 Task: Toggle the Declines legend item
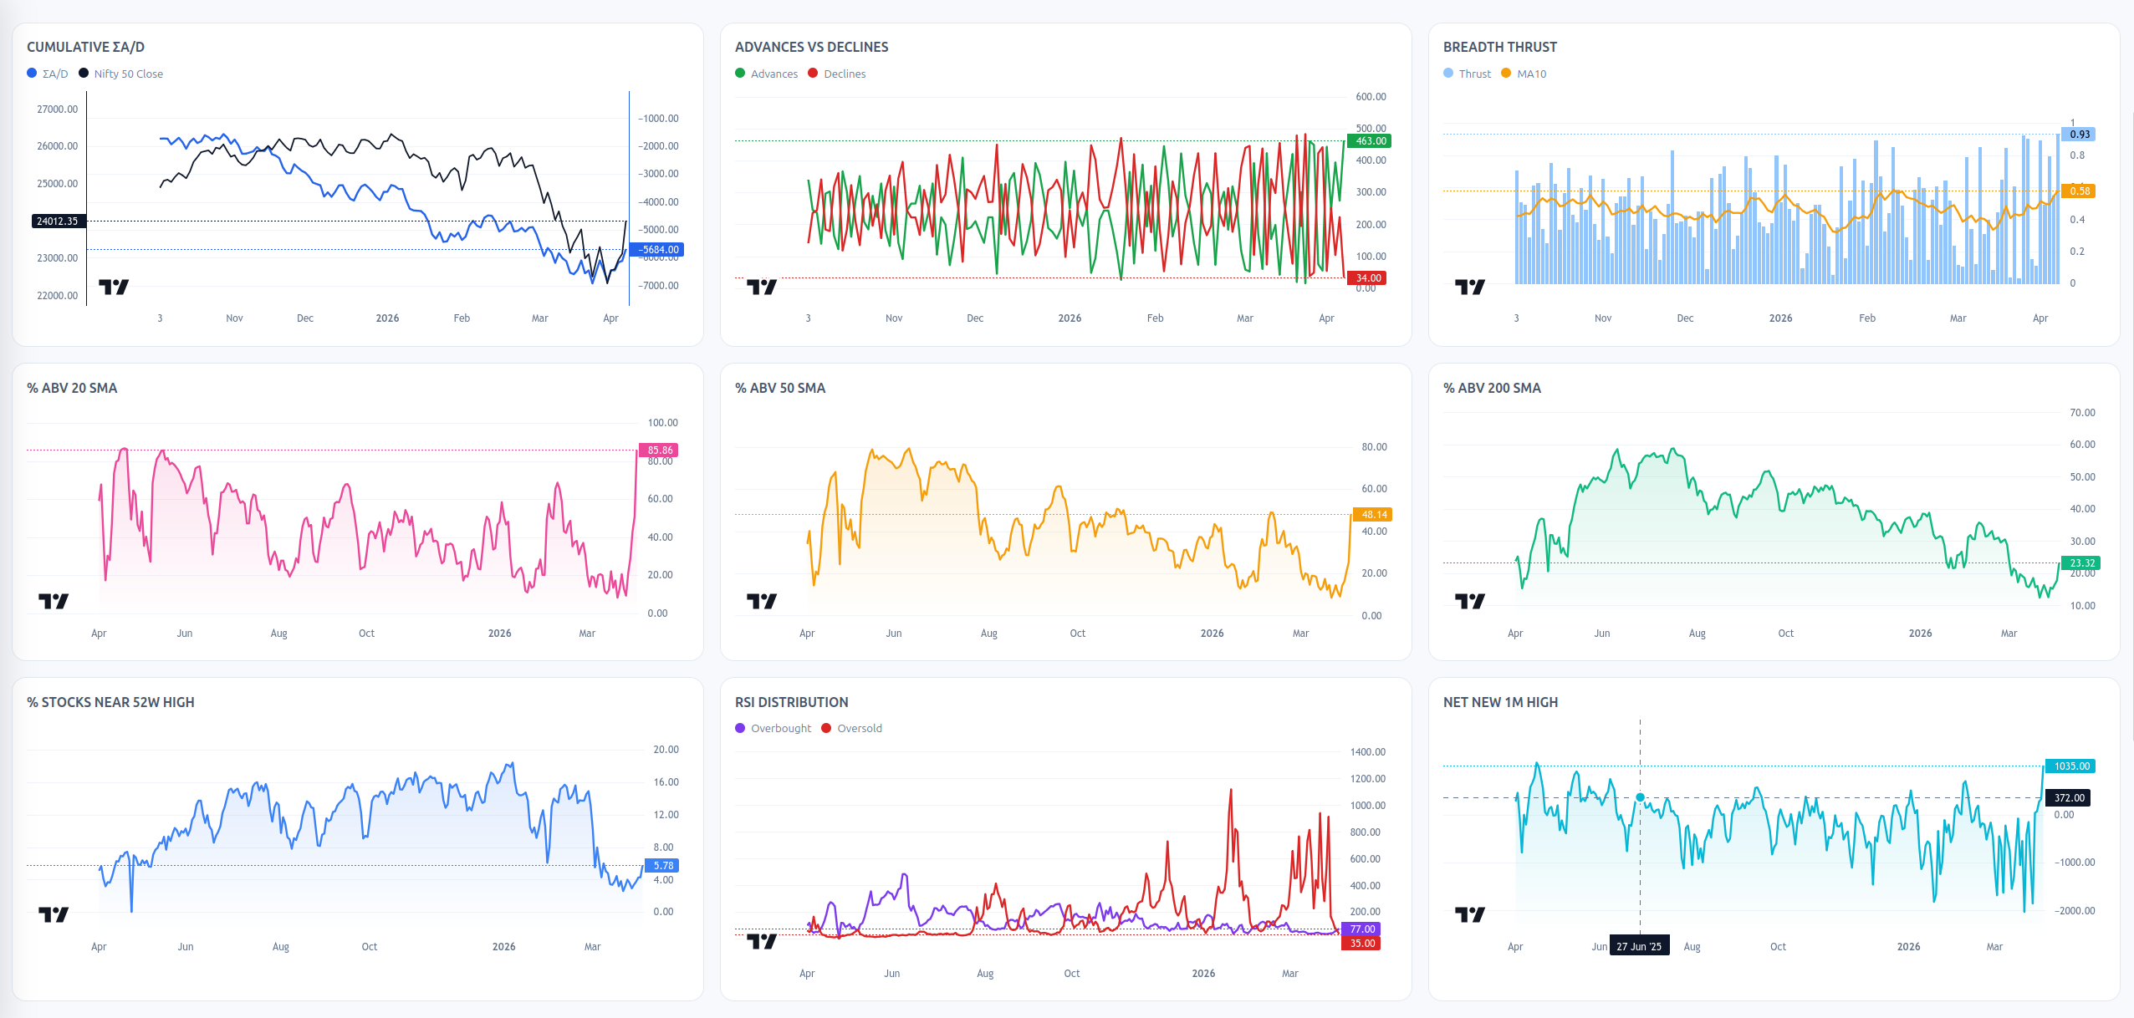(837, 74)
